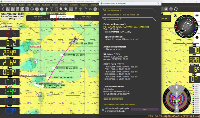Click the lifebuoy toolbar icon
Viewport: 200px width, 118px height.
tap(176, 9)
